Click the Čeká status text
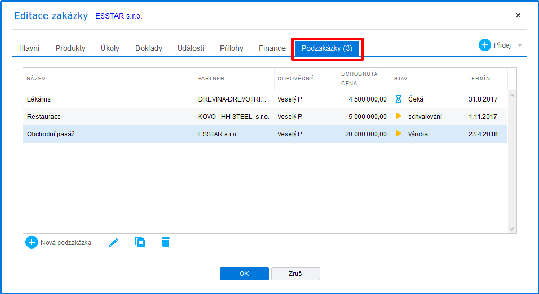Viewport: 539px width, 294px height. point(416,99)
